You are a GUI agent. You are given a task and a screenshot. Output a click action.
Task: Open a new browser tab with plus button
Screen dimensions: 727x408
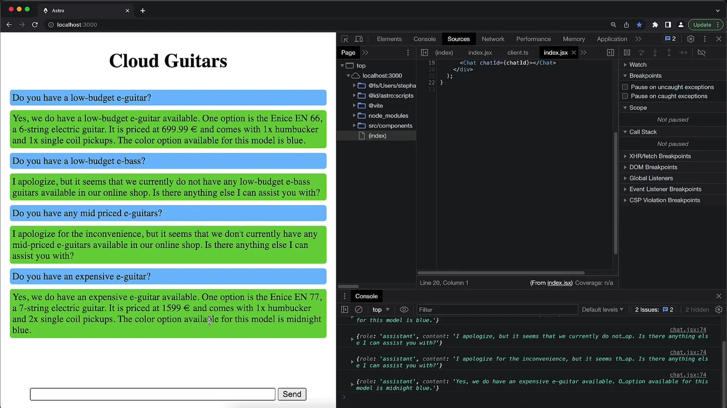click(143, 11)
